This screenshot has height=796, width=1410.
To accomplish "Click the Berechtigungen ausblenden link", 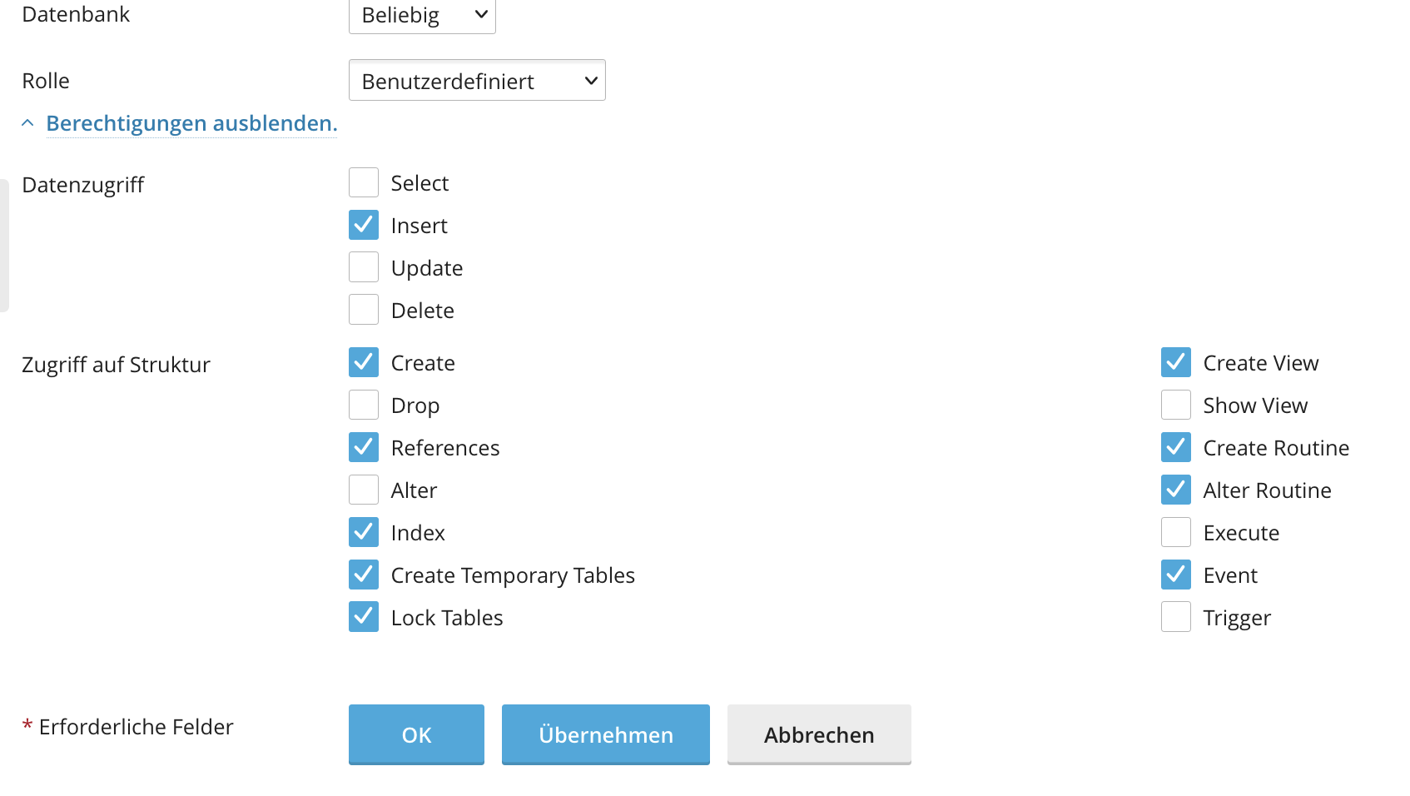I will click(x=191, y=123).
